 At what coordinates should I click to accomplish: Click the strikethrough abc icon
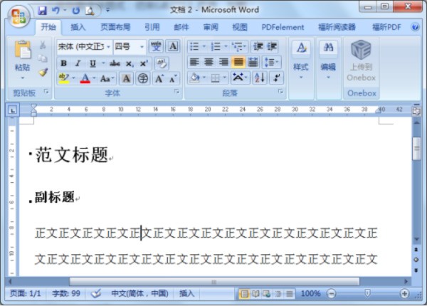coord(115,63)
